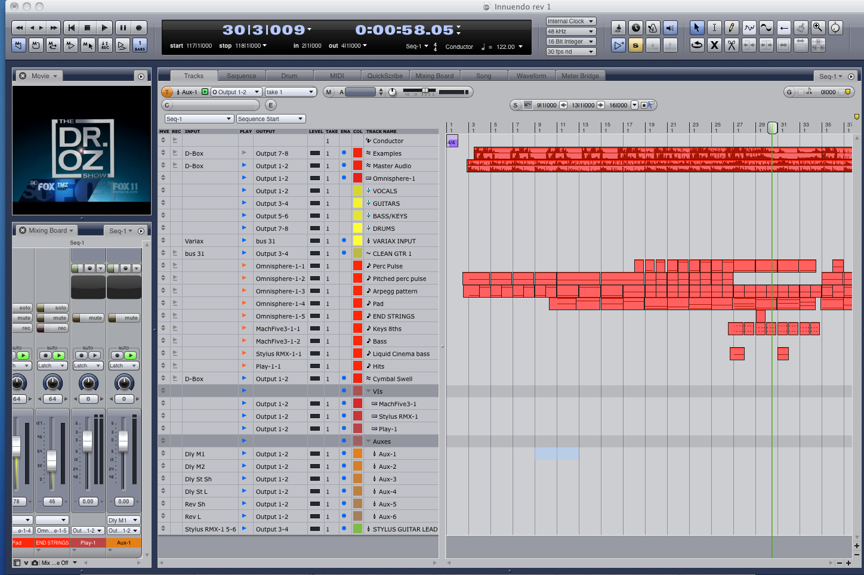
Task: Toggle the audible mode speaker icon
Action: coord(671,27)
